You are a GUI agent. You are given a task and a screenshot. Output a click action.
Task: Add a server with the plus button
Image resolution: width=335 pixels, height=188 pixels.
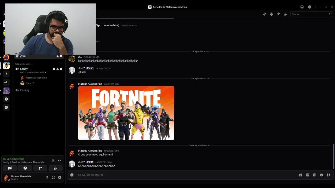pyautogui.click(x=6, y=99)
